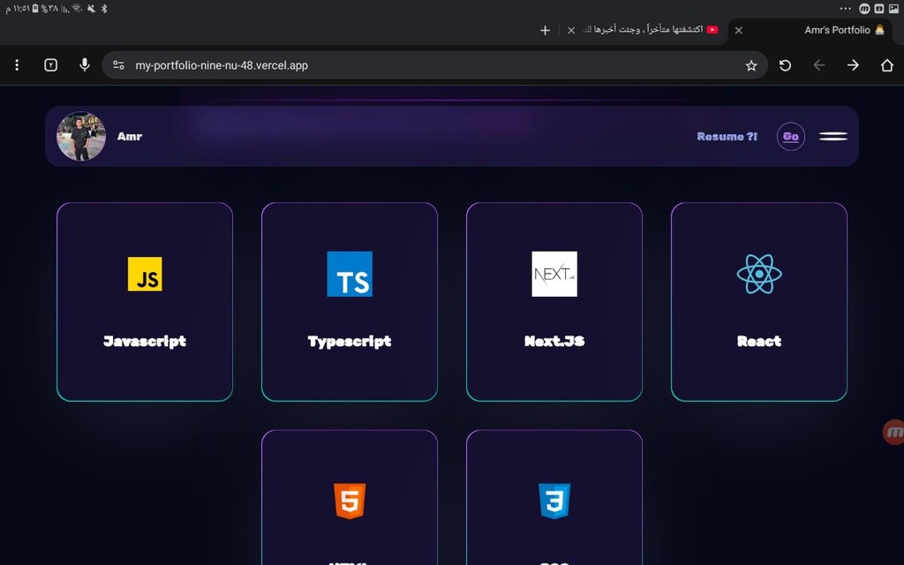Click Amr's profile picture
The image size is (904, 565).
(81, 136)
